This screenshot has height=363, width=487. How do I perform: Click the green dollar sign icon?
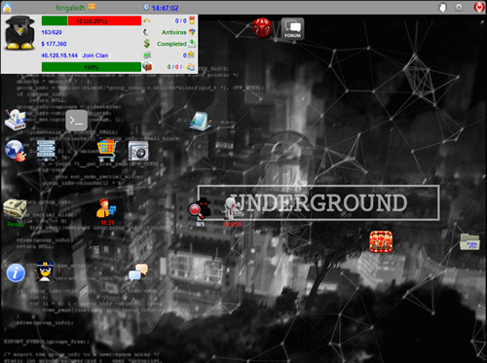click(x=147, y=43)
